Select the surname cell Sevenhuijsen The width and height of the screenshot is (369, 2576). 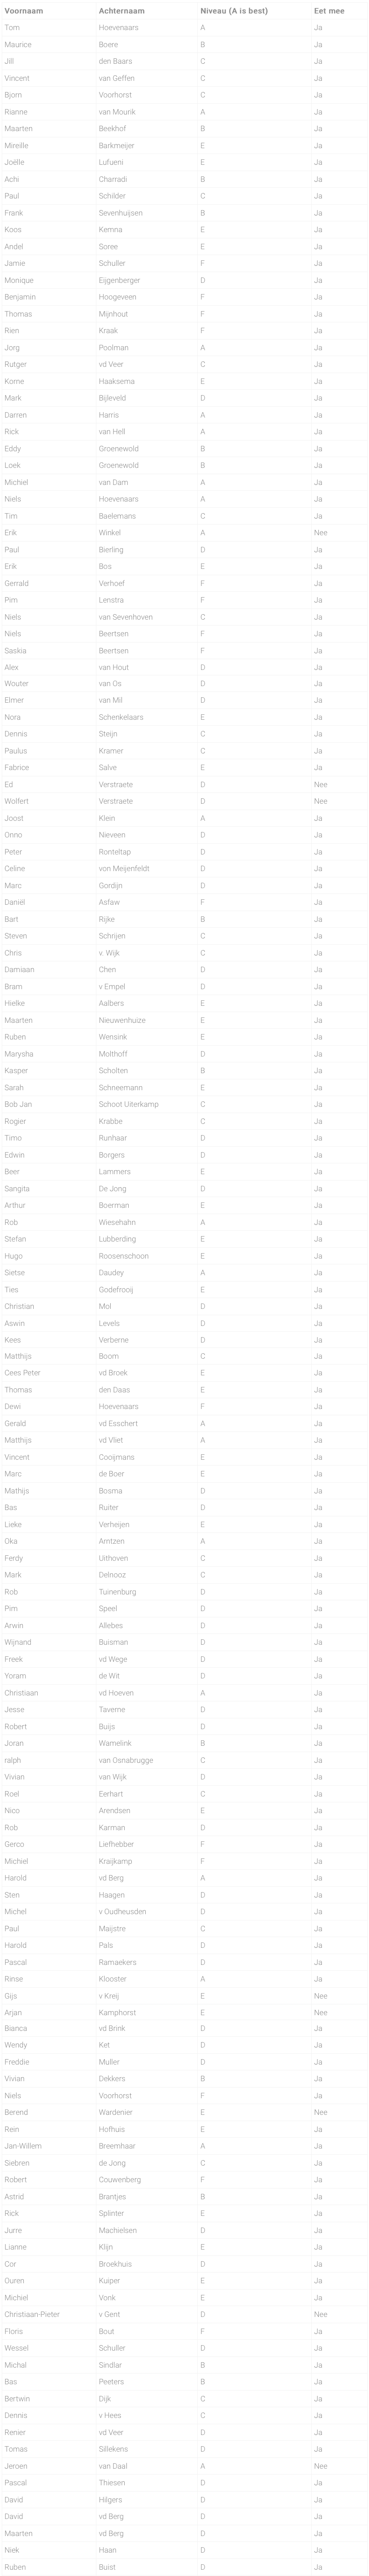(121, 213)
